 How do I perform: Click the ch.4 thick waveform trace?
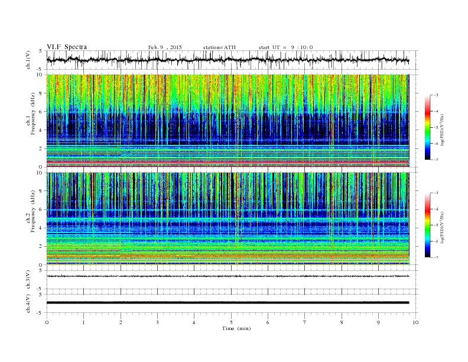point(228,303)
